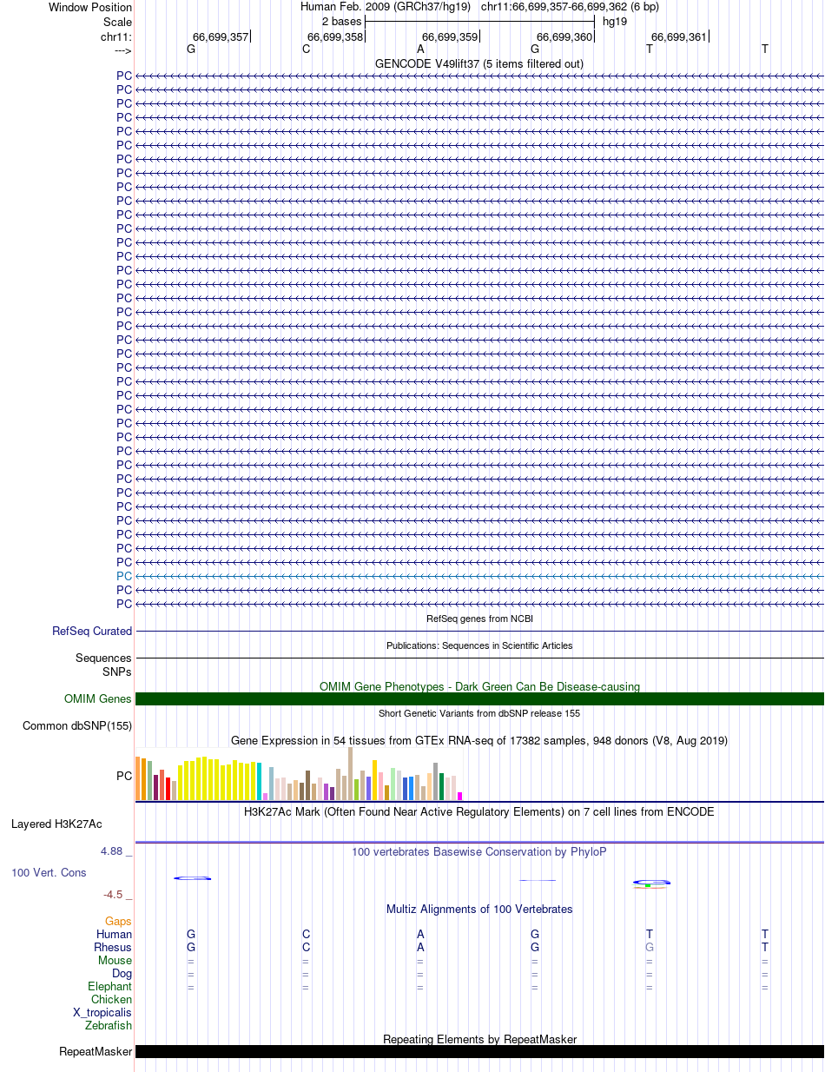
Task: Select the Scale track label
Action: coord(117,22)
